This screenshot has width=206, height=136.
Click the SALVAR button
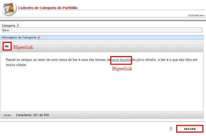click(190, 129)
